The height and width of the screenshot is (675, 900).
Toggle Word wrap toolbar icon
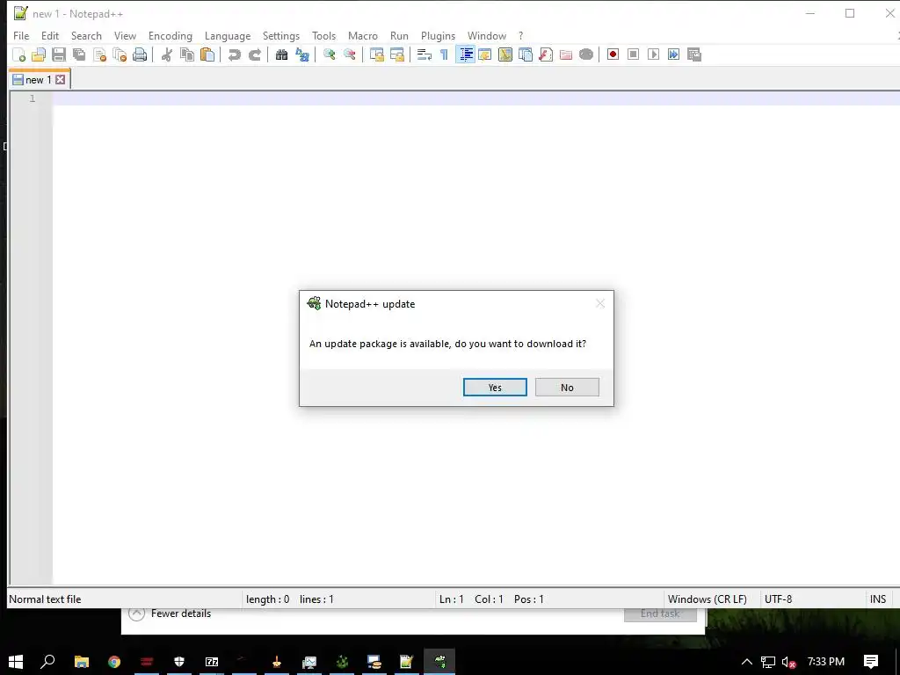pyautogui.click(x=425, y=54)
